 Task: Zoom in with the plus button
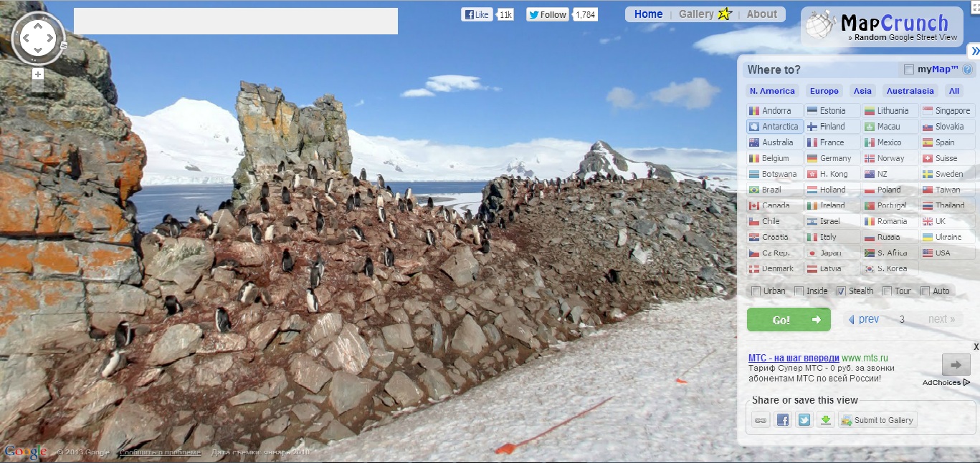point(38,74)
